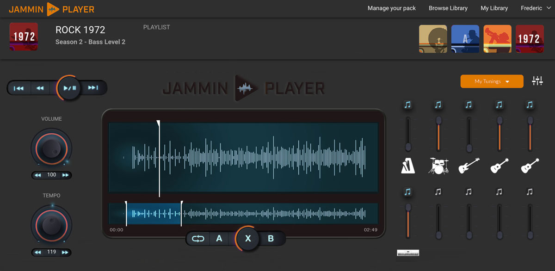Click the last guitar icon on the right
The image size is (555, 271).
point(530,166)
